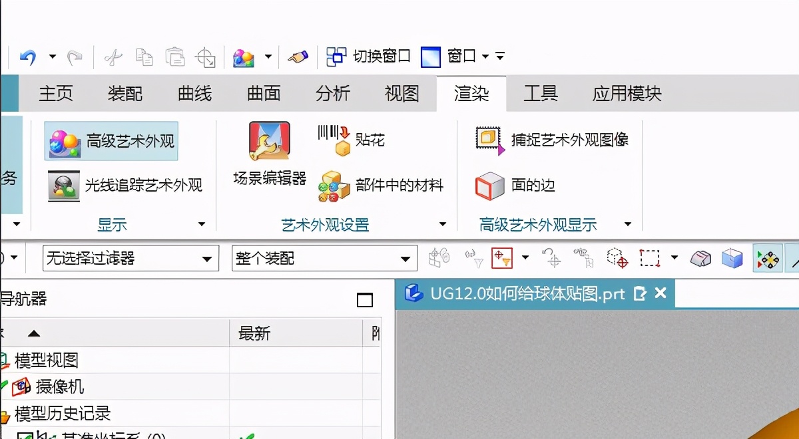Screen dimensions: 799x439
Task: Close the UG12.0如何给球体贴图.prt tab
Action: (x=661, y=293)
